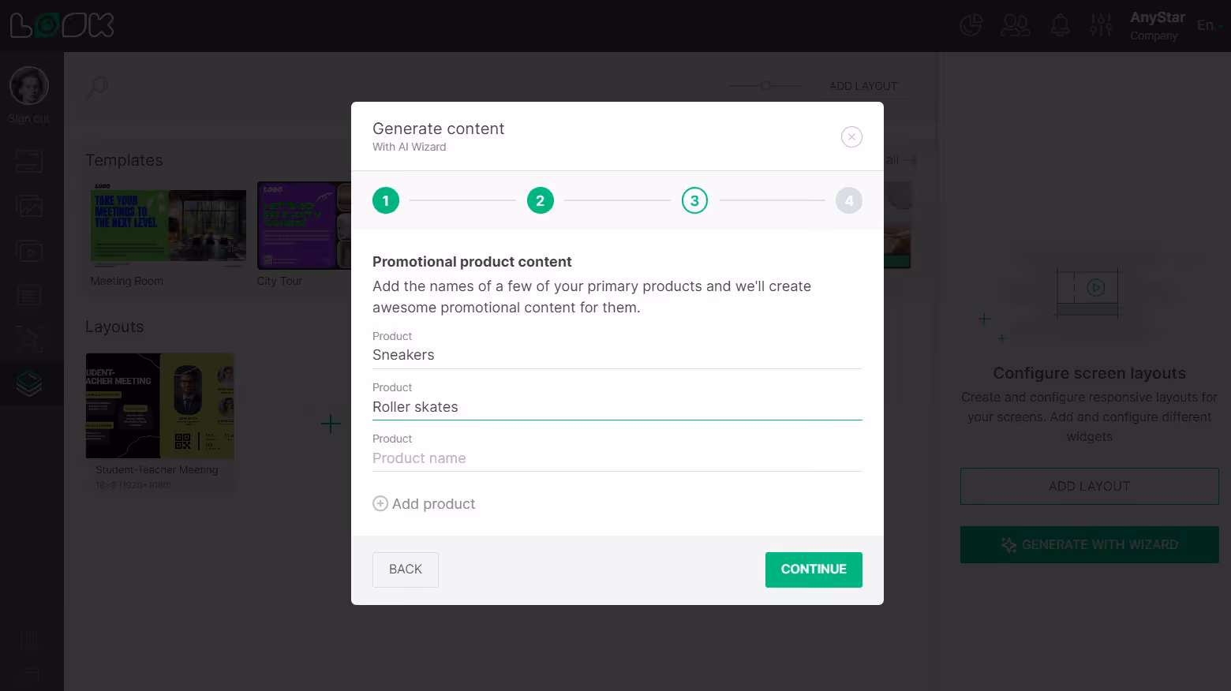The height and width of the screenshot is (691, 1231).
Task: Open the playlist text icon in the sidebar
Action: tap(29, 294)
